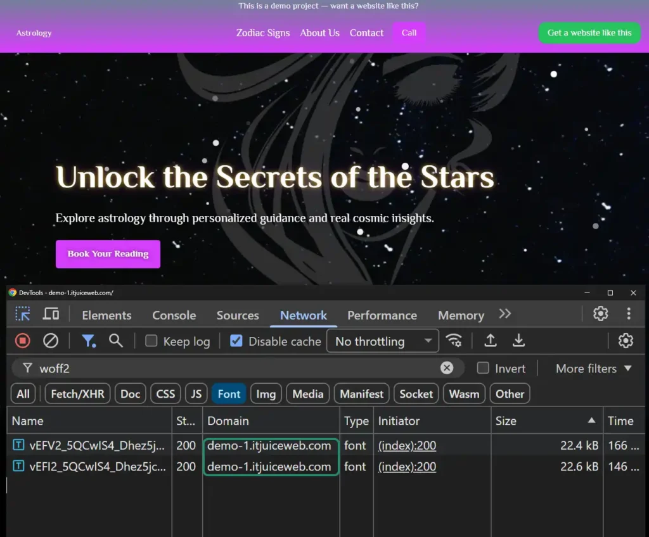Image resolution: width=649 pixels, height=537 pixels.
Task: Stop recording network log
Action: point(23,341)
